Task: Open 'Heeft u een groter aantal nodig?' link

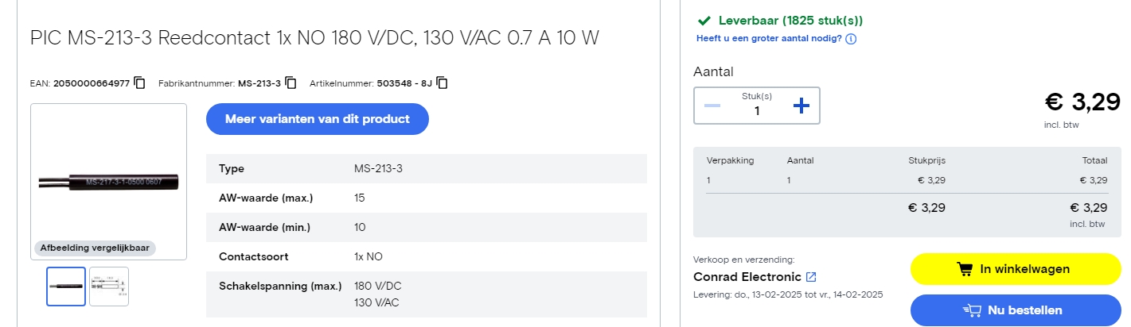Action: pyautogui.click(x=769, y=38)
